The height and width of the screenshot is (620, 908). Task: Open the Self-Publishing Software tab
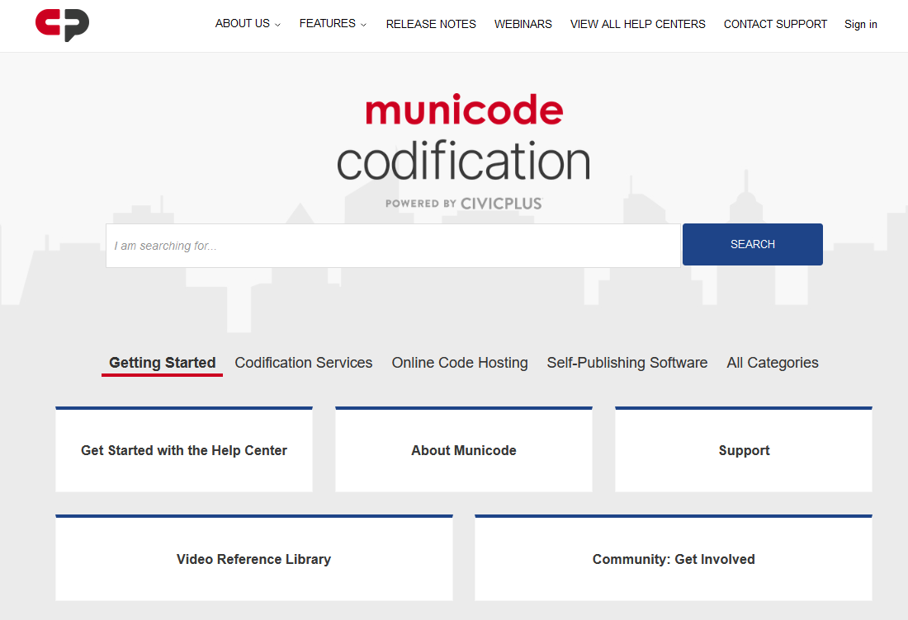tap(627, 364)
